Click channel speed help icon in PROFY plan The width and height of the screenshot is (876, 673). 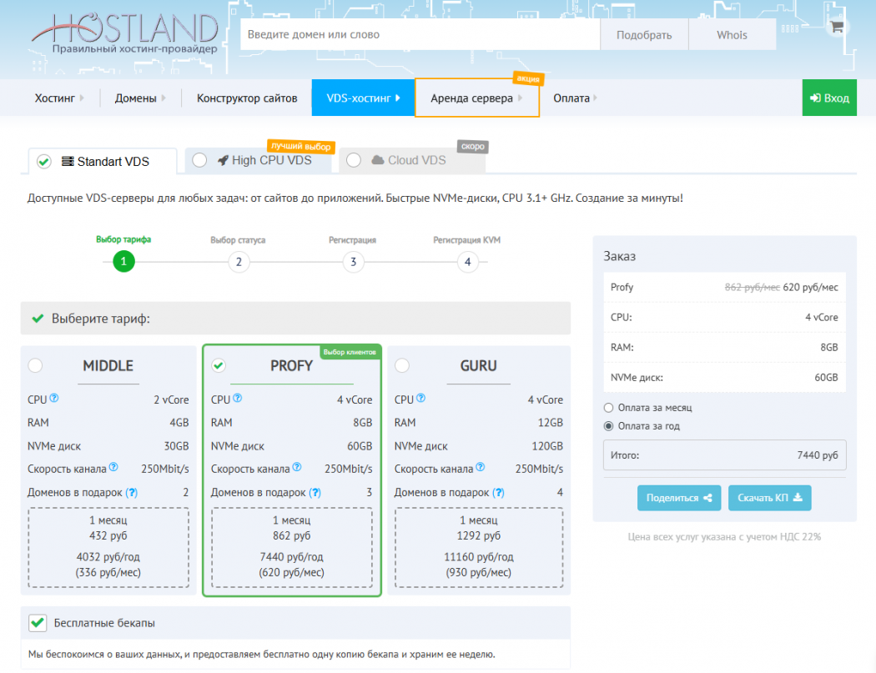tap(296, 468)
